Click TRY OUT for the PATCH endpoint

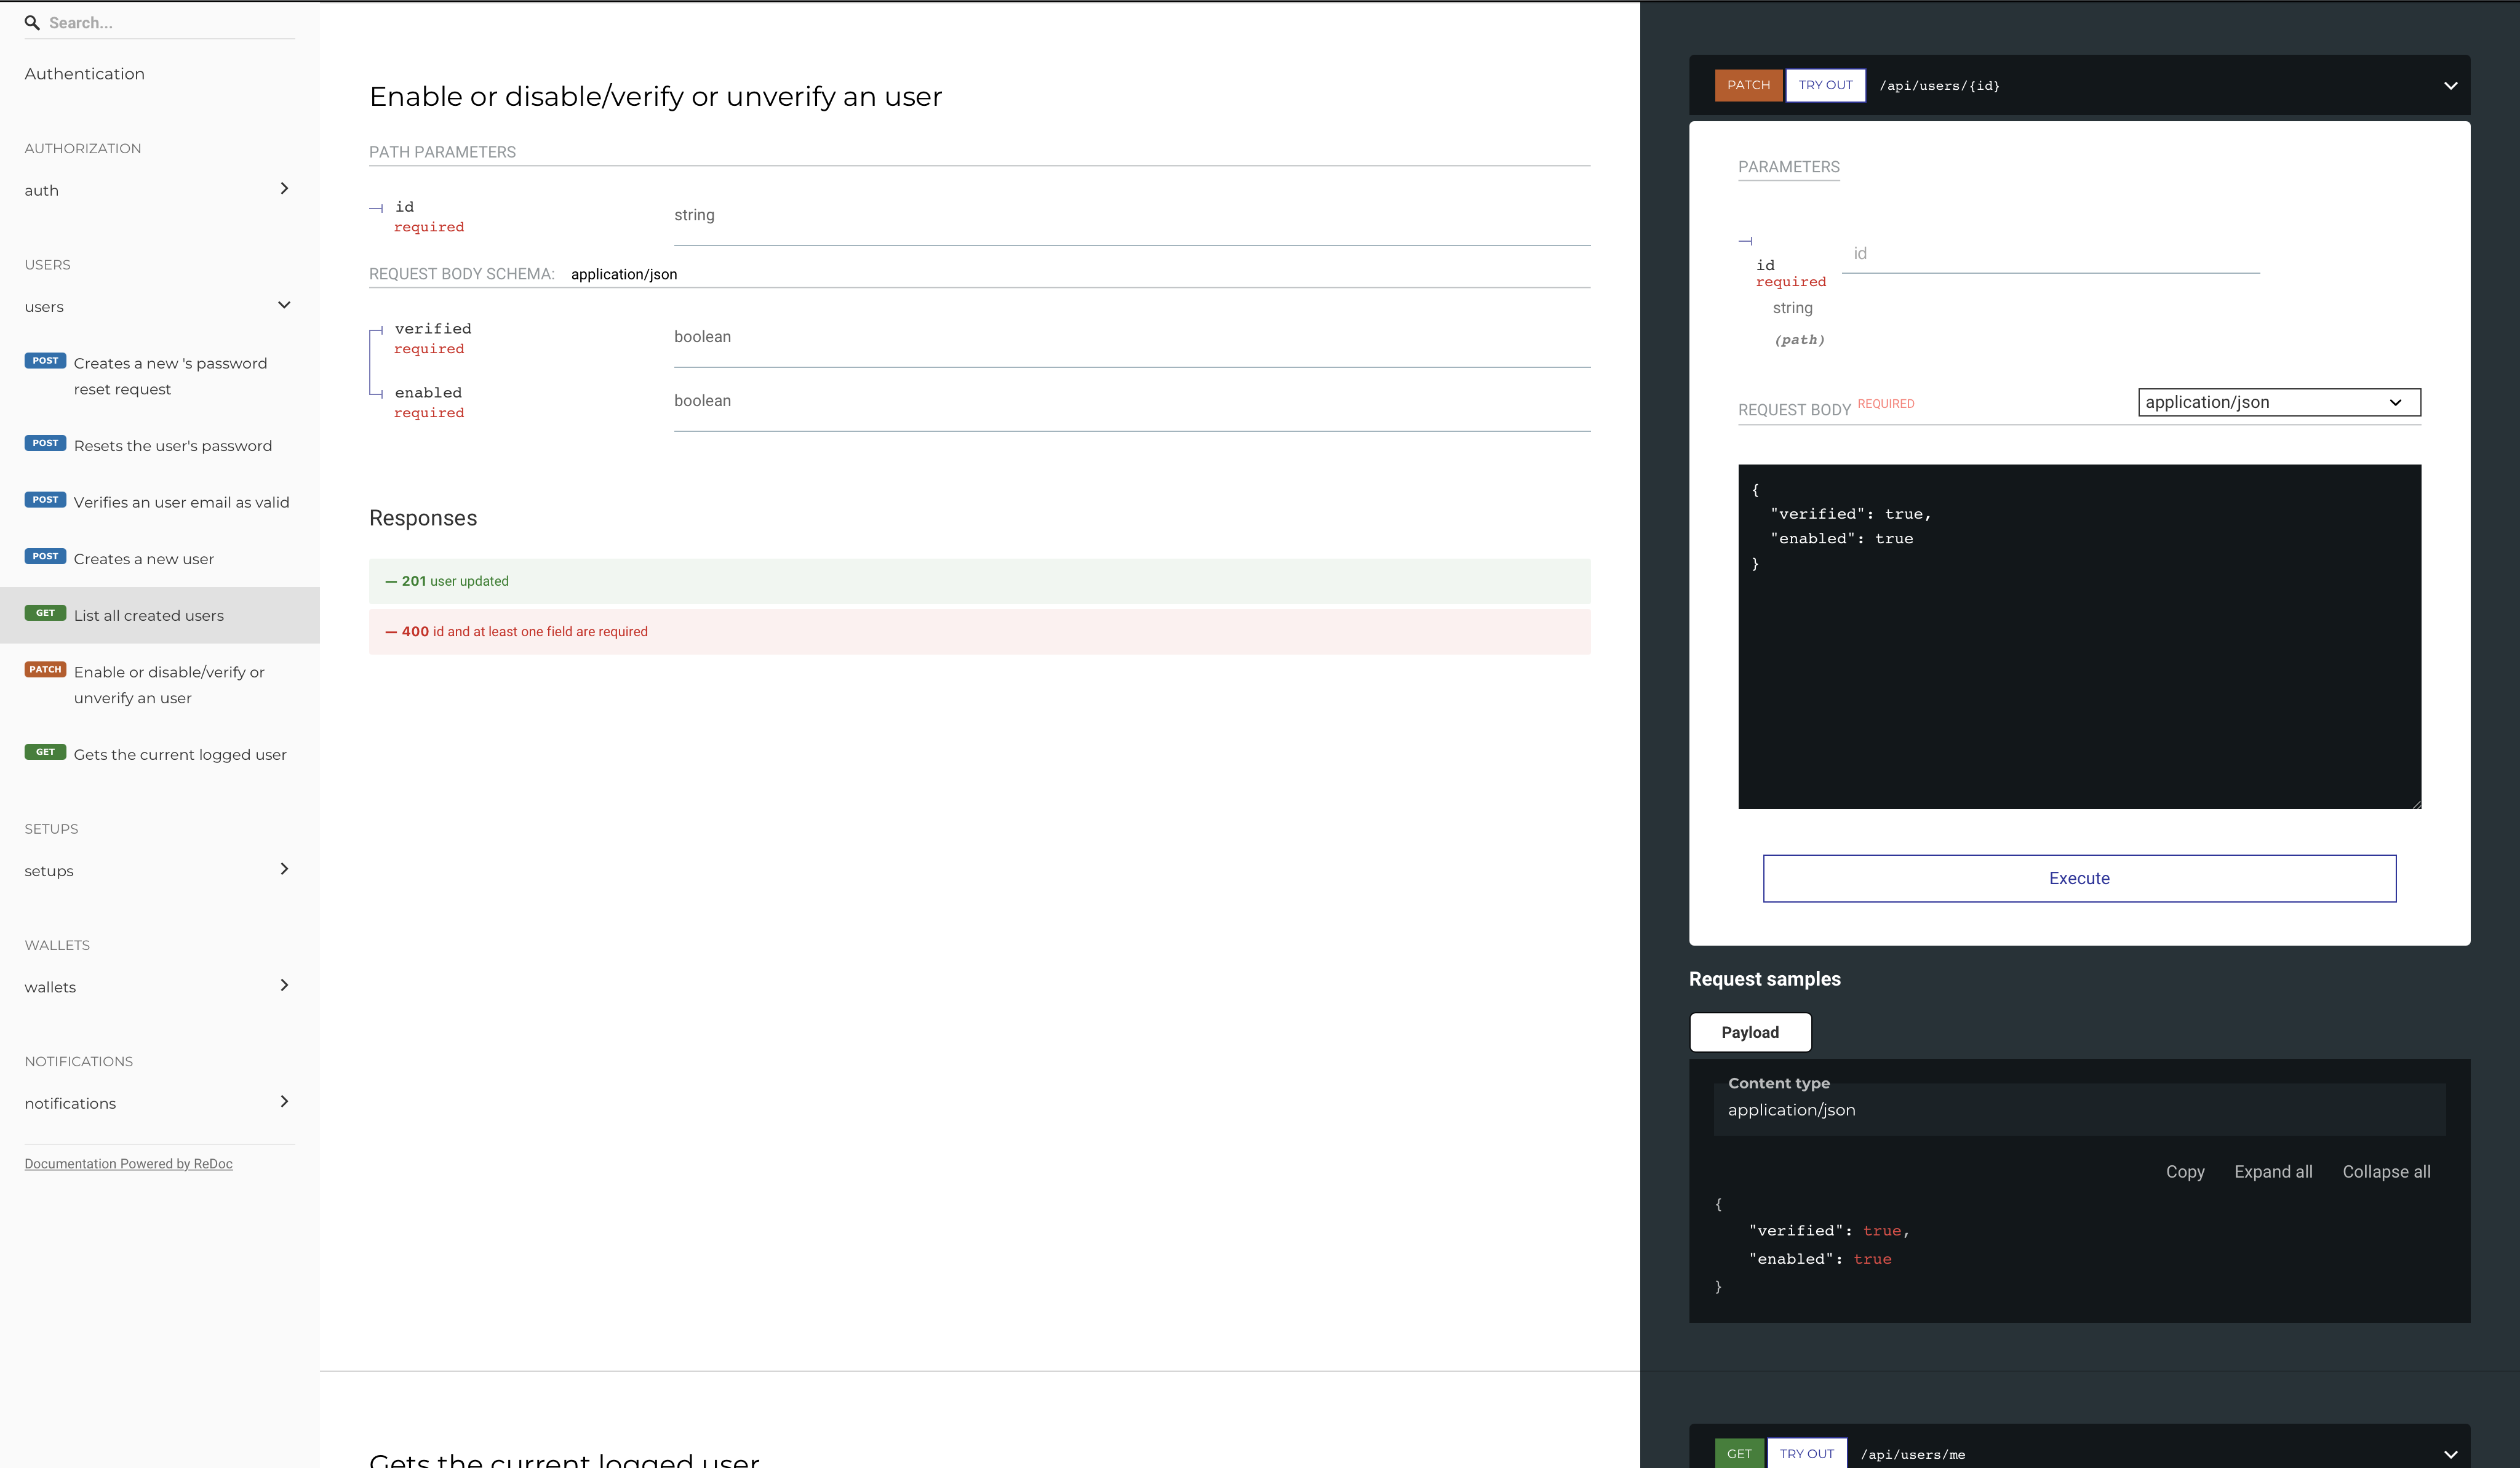1825,85
